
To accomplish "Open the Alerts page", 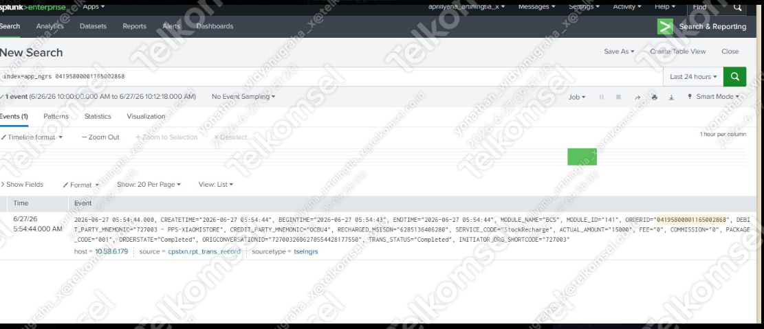I will tap(171, 26).
